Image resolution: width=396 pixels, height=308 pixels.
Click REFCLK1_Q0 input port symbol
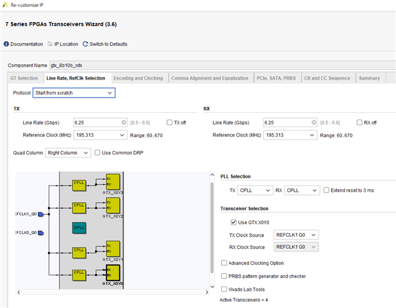tap(40, 214)
